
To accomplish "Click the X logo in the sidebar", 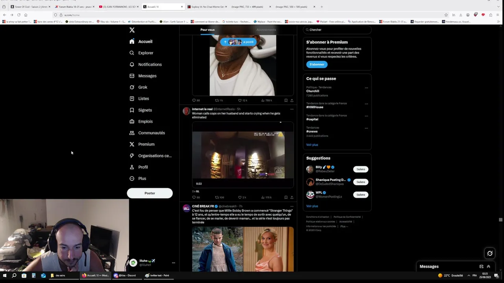I will pyautogui.click(x=132, y=30).
